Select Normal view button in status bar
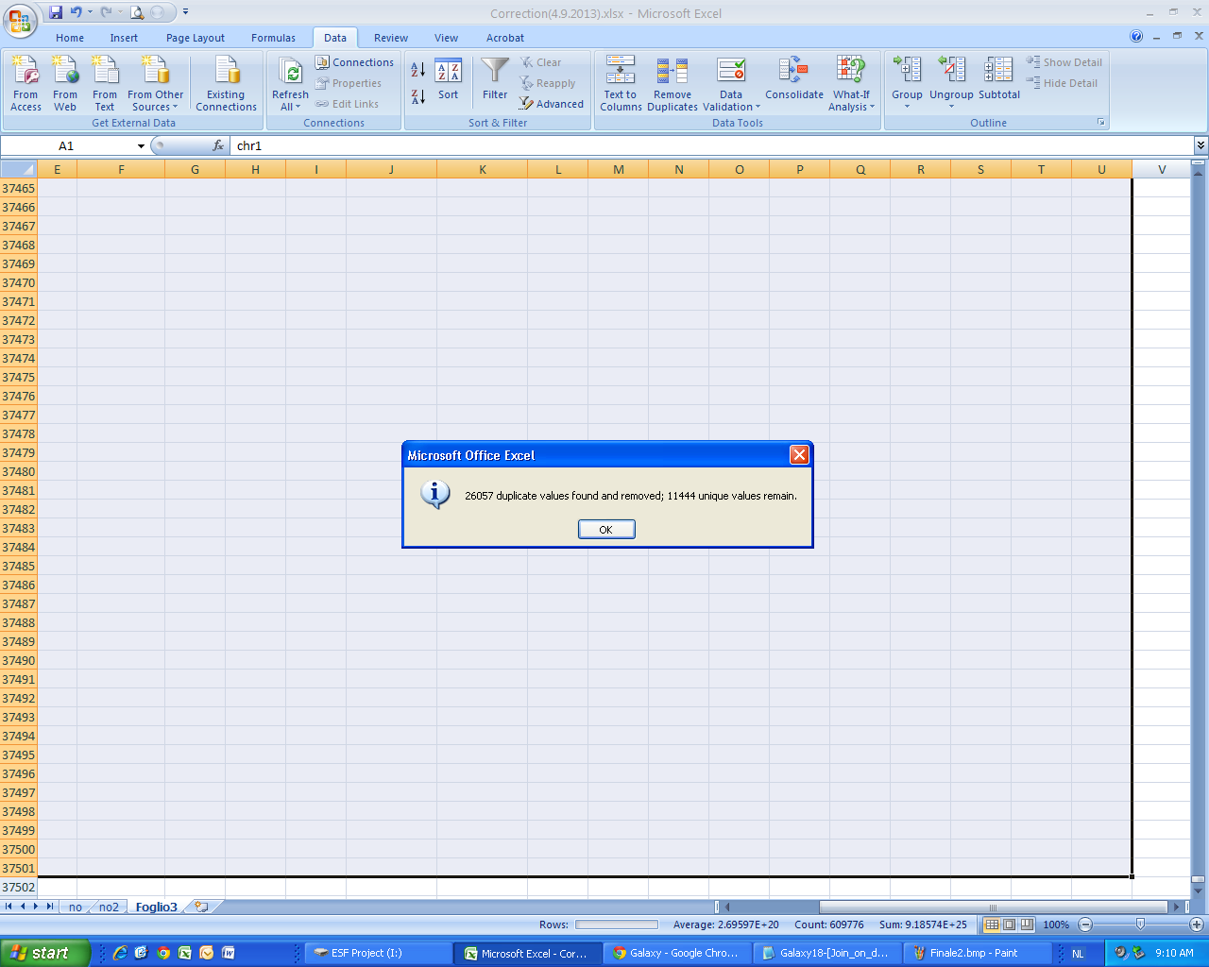This screenshot has width=1209, height=967. 992,925
